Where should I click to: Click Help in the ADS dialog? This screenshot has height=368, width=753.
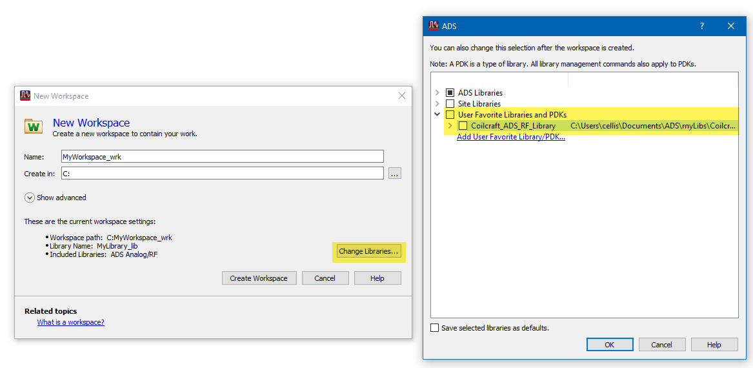(714, 345)
